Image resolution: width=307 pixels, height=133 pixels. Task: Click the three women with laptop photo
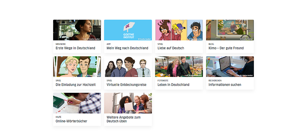coord(128,103)
